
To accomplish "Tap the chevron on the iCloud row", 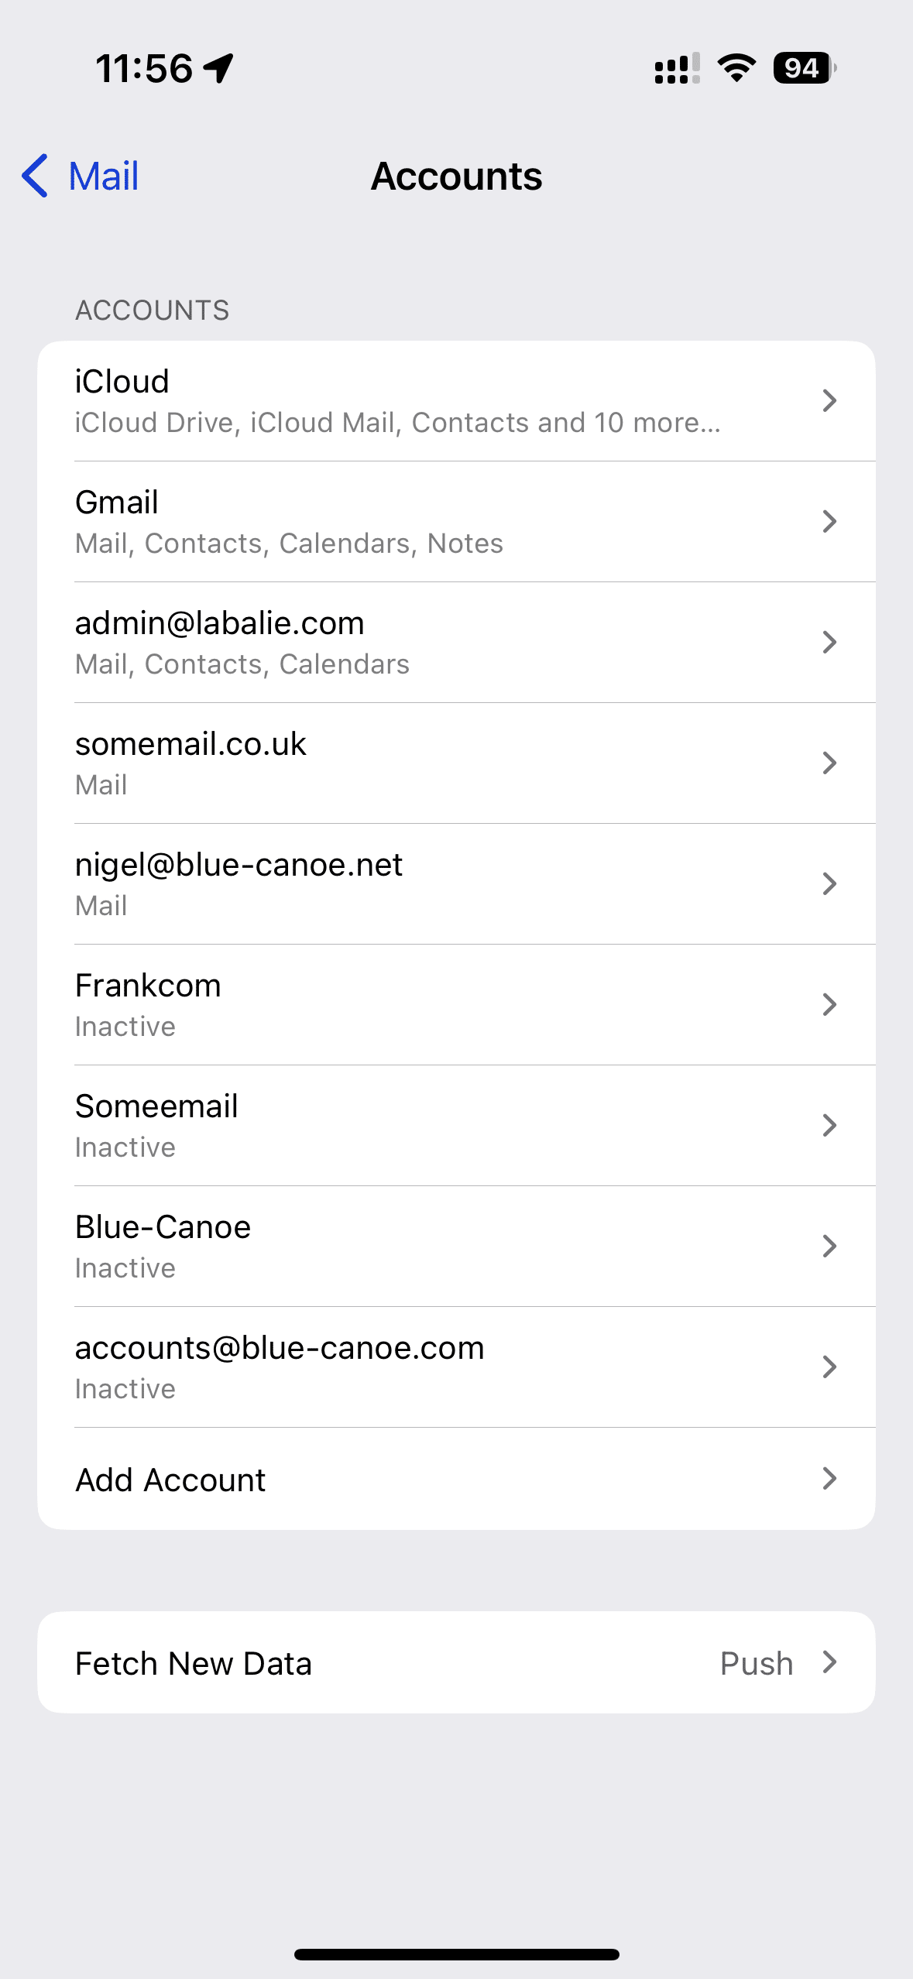I will point(829,400).
